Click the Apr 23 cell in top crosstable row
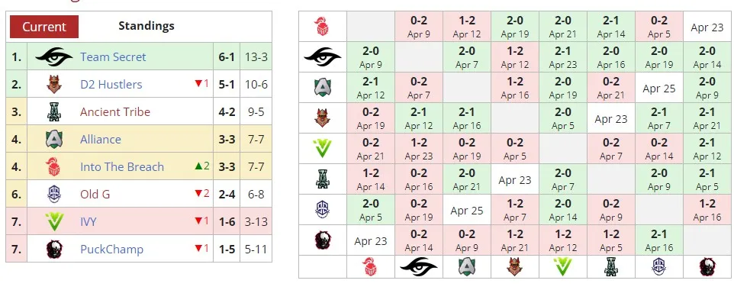The image size is (734, 290). (x=707, y=27)
